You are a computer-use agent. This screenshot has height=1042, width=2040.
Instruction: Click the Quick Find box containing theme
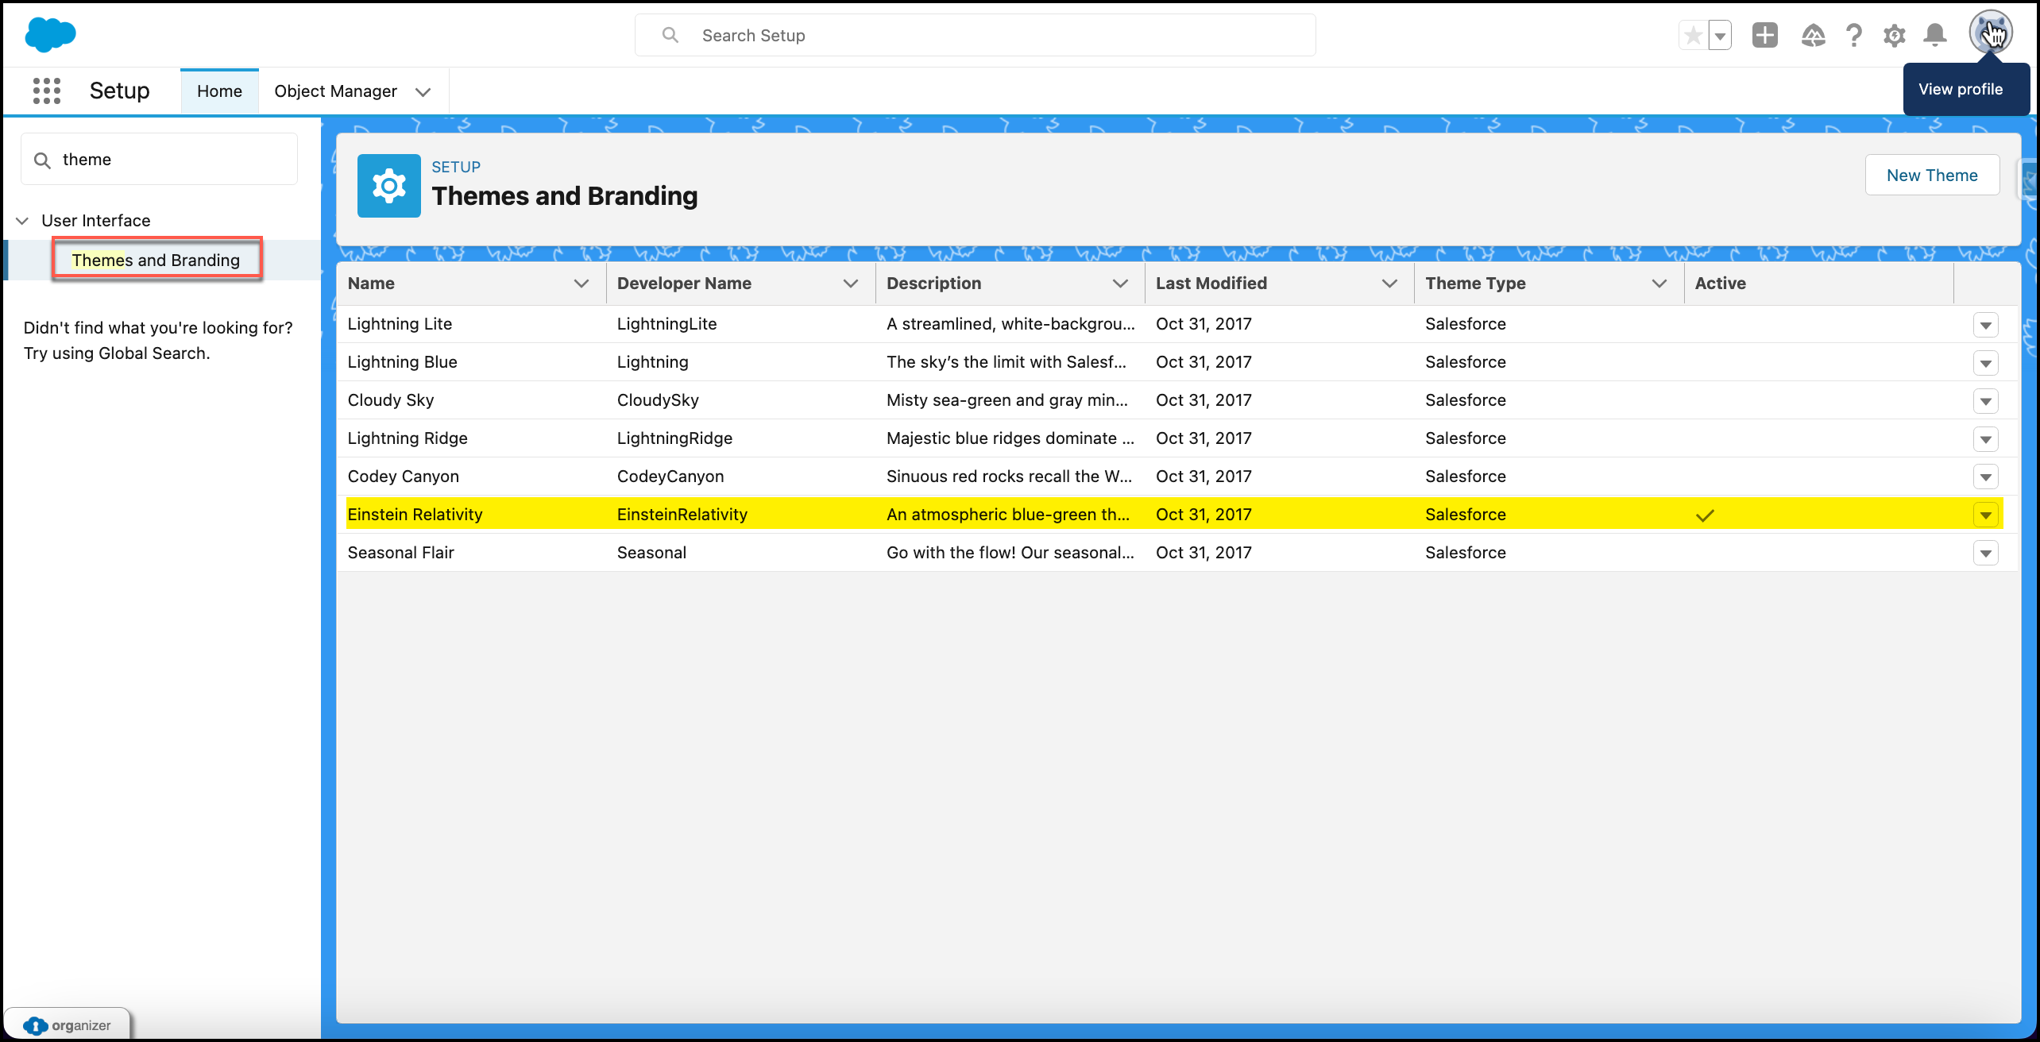coord(160,160)
